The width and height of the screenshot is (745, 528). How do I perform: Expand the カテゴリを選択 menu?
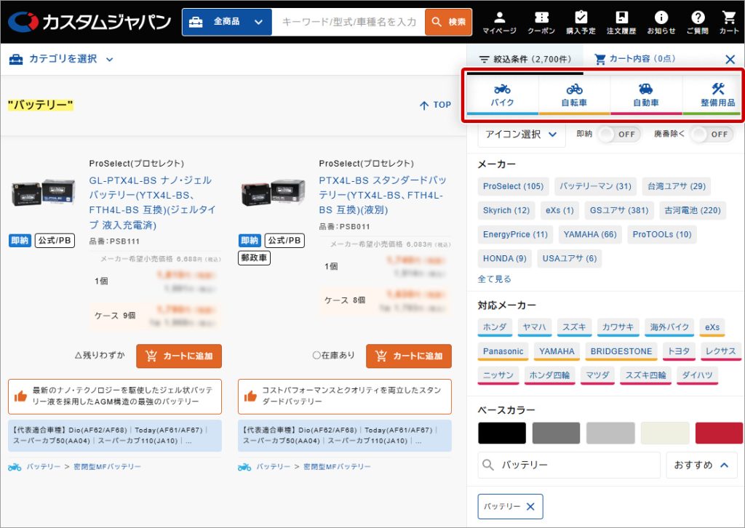(61, 60)
